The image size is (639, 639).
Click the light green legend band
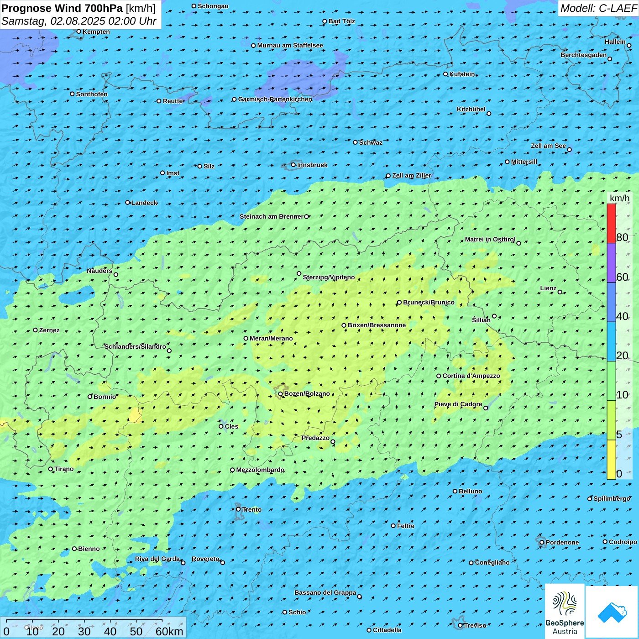pyautogui.click(x=611, y=381)
